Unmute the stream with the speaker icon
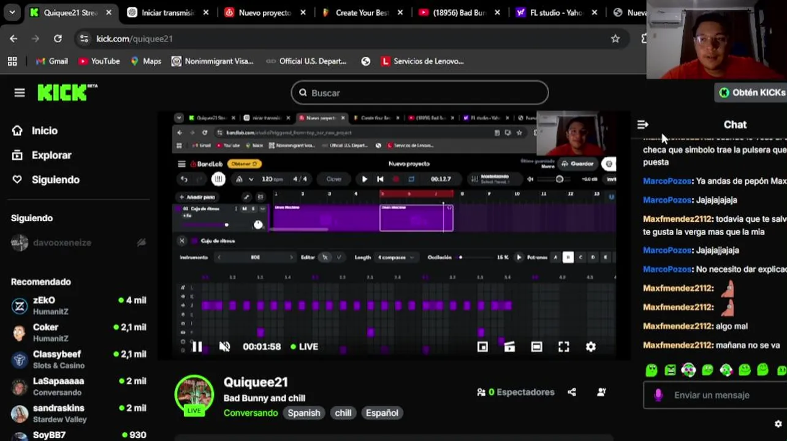This screenshot has width=787, height=441. 224,347
